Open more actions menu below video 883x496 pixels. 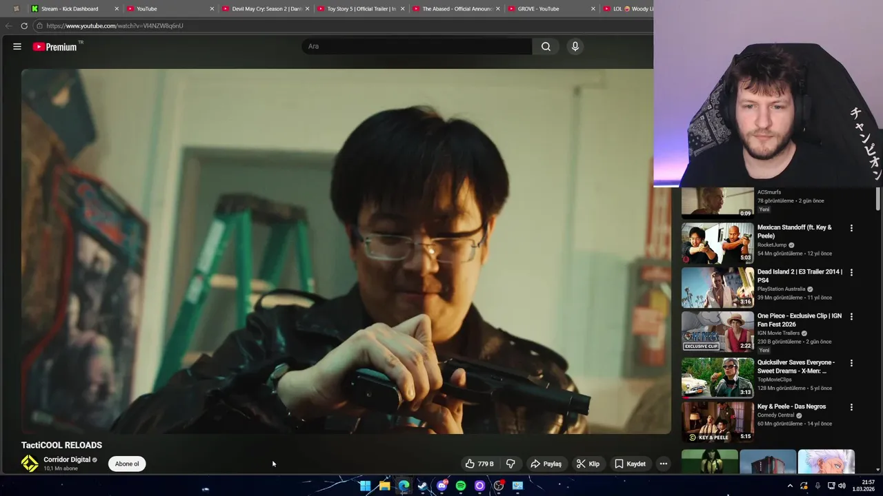(663, 464)
